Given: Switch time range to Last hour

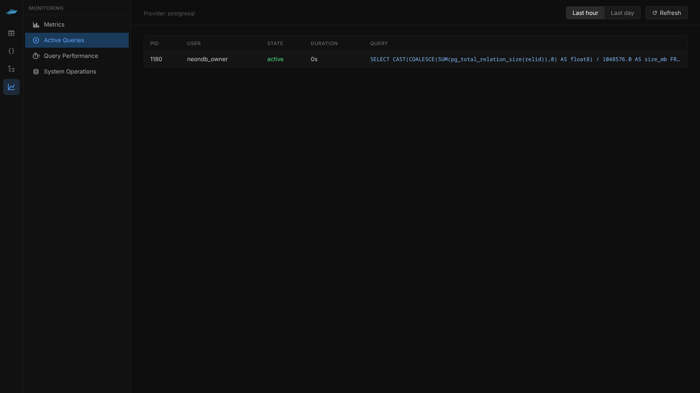Looking at the screenshot, I should (585, 13).
